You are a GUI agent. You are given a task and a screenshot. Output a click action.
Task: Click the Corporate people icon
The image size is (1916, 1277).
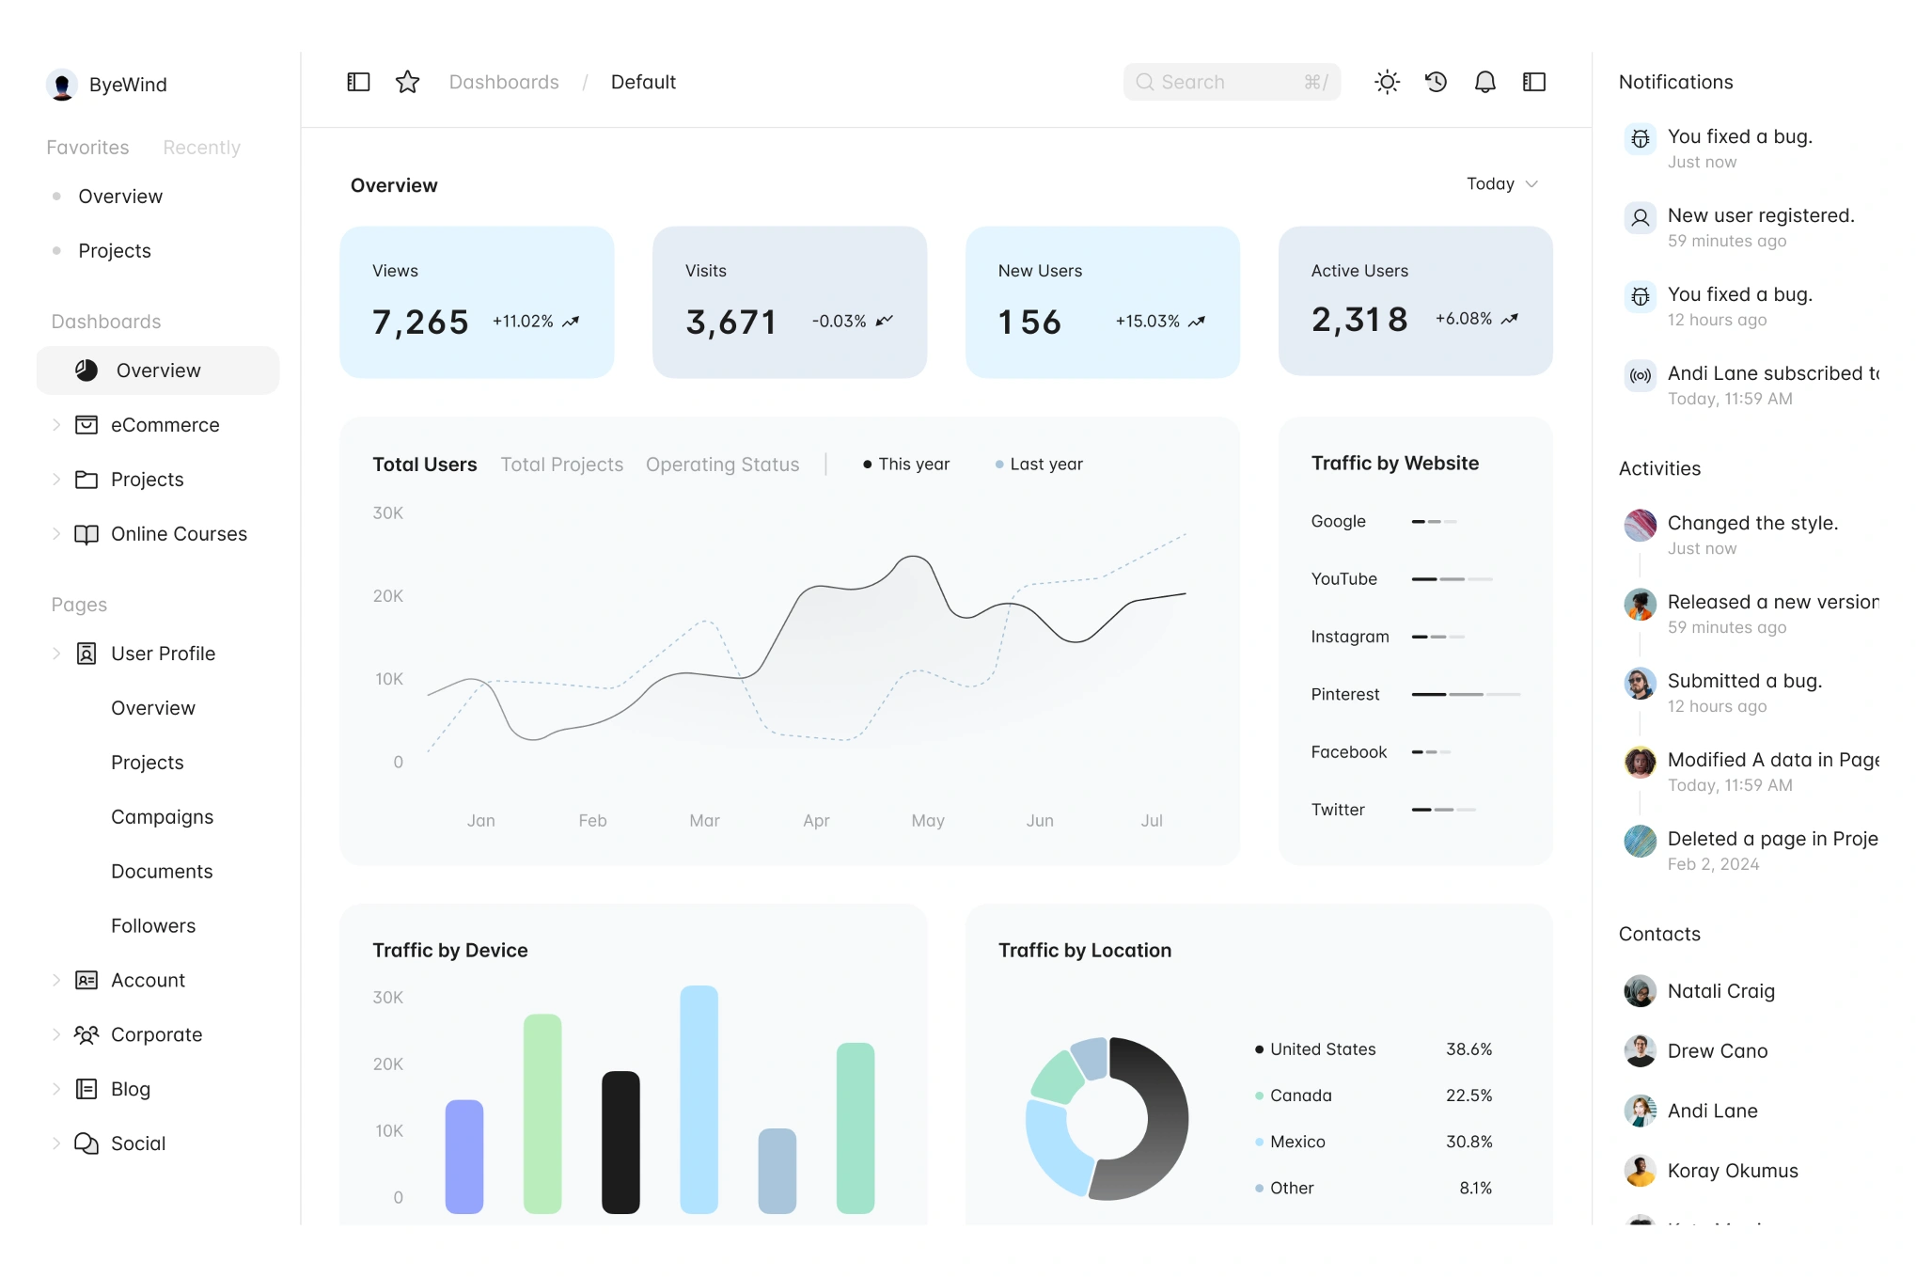(86, 1034)
